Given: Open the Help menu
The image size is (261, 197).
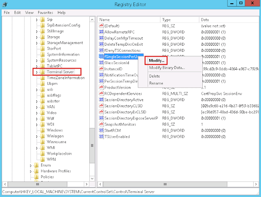Looking at the screenshot, I should point(62,13).
